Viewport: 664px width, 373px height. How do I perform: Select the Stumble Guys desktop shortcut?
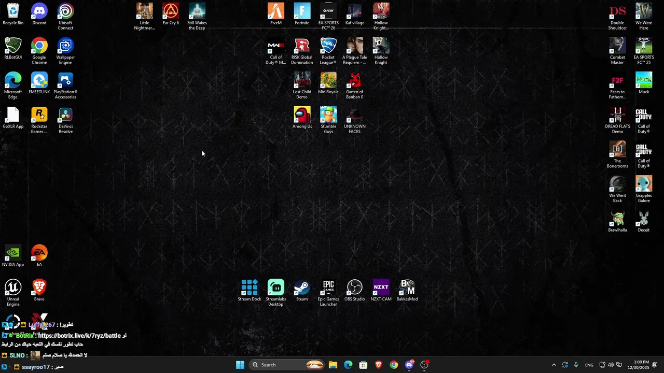click(328, 121)
